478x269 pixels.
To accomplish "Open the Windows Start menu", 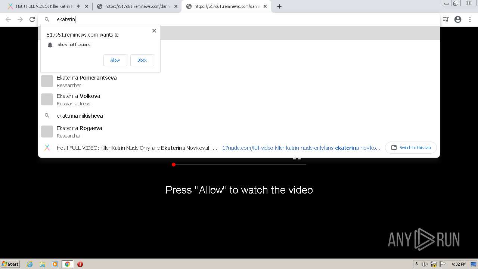I will (x=10, y=264).
